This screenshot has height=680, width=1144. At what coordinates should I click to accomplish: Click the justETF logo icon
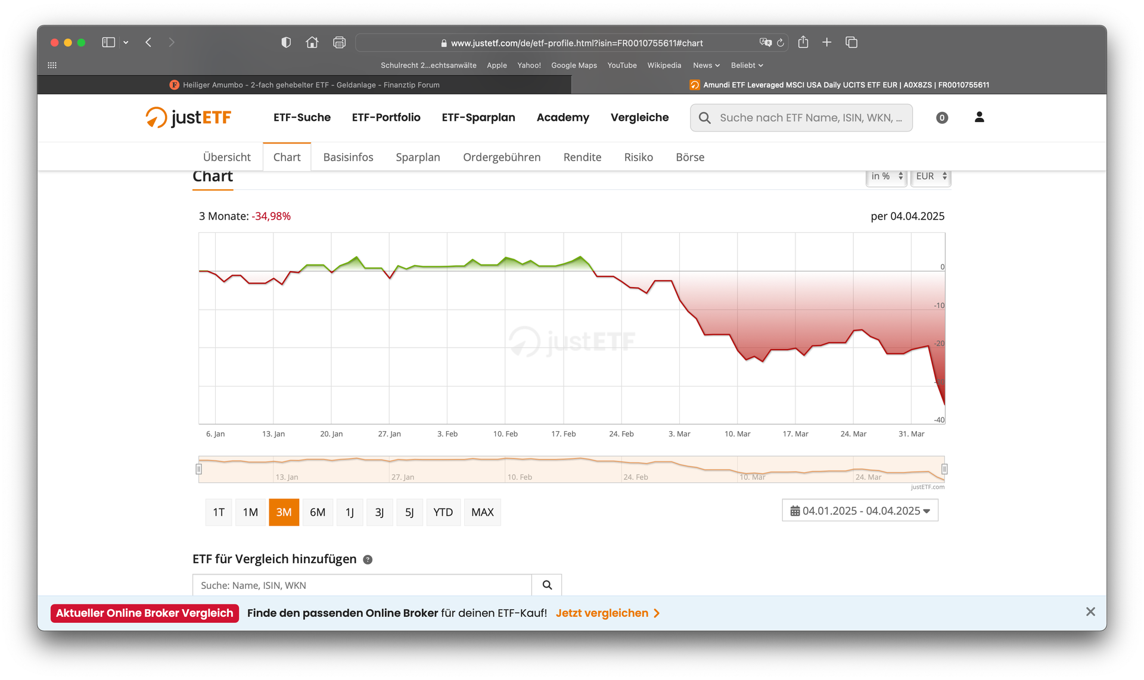156,117
